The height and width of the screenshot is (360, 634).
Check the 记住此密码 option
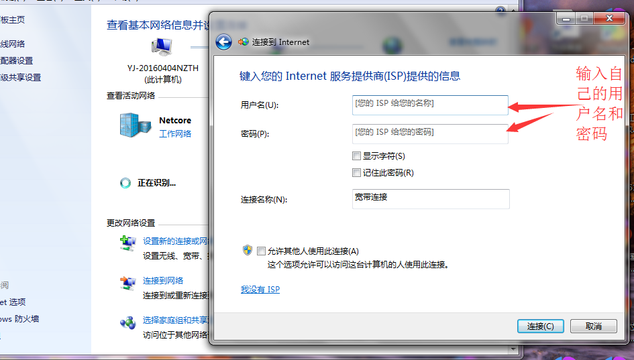356,172
